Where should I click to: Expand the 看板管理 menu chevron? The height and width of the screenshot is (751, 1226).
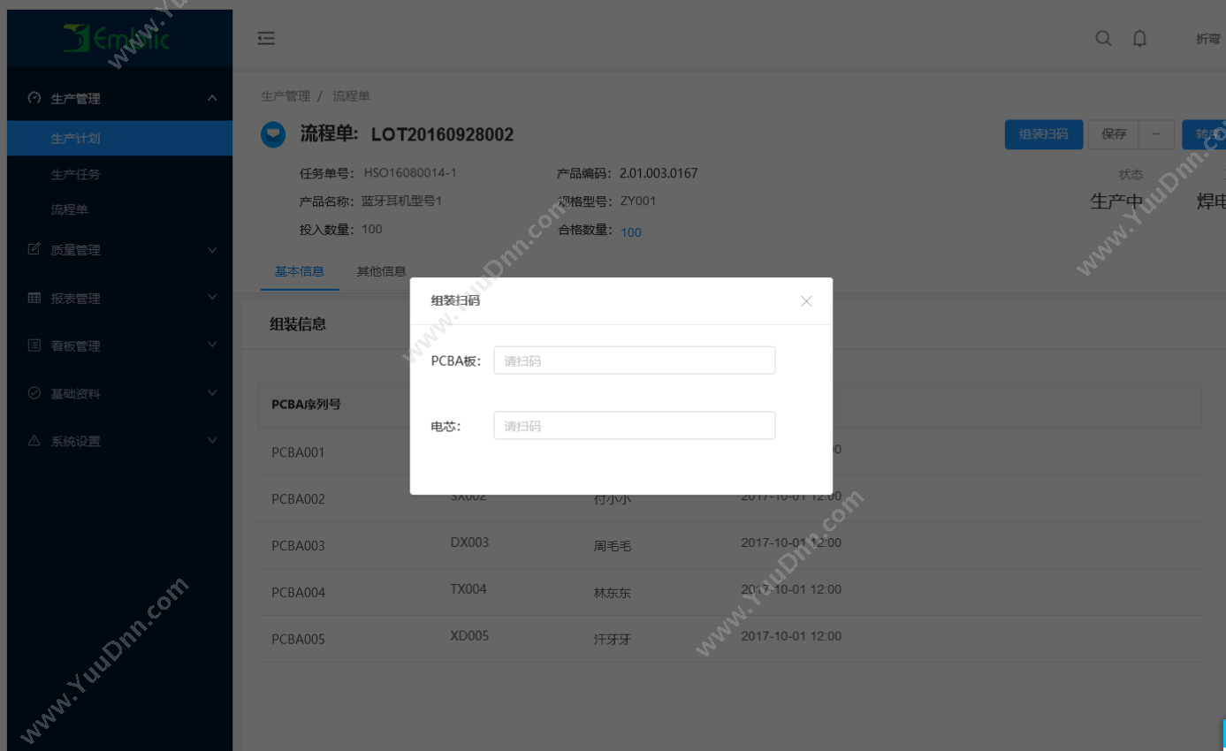point(212,345)
